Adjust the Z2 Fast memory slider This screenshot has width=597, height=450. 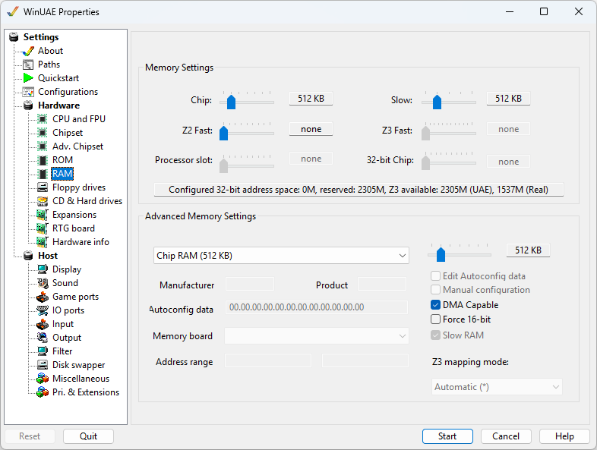[x=223, y=133]
